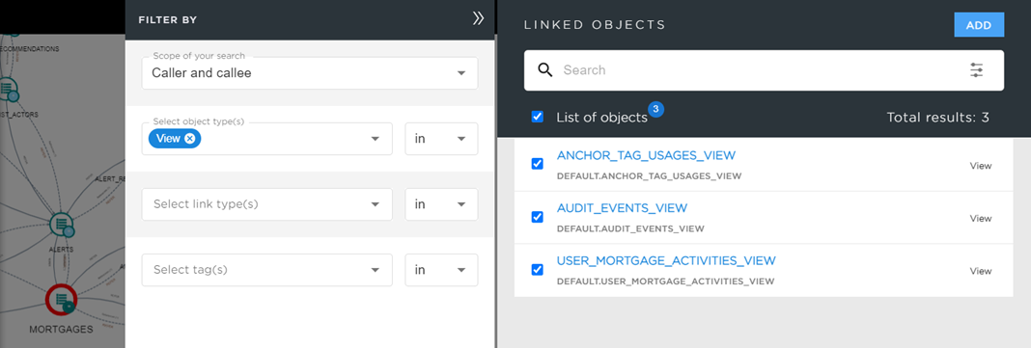Click the 'FILTER BY' panel heading

coord(168,20)
